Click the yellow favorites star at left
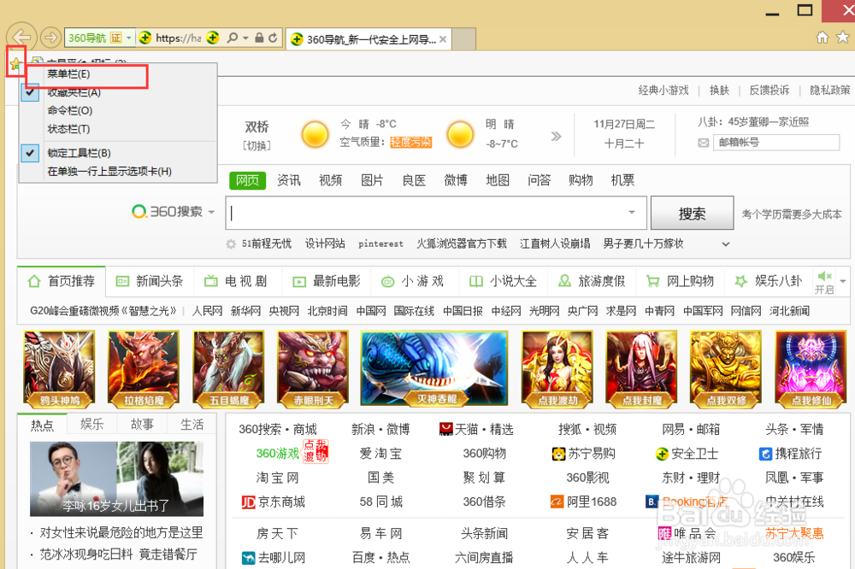 click(x=15, y=64)
